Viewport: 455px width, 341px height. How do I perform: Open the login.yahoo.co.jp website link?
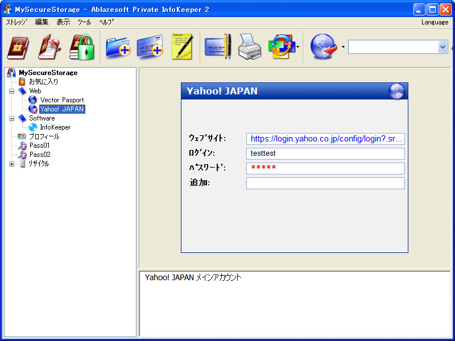point(325,139)
